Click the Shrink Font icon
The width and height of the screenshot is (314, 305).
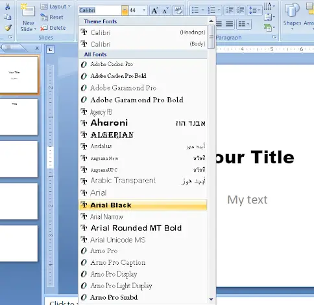click(165, 10)
